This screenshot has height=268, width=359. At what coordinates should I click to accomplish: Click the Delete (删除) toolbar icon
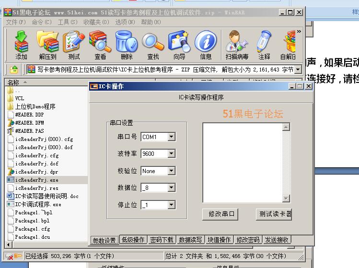click(x=127, y=45)
